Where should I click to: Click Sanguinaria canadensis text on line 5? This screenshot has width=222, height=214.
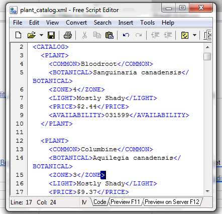(137, 72)
